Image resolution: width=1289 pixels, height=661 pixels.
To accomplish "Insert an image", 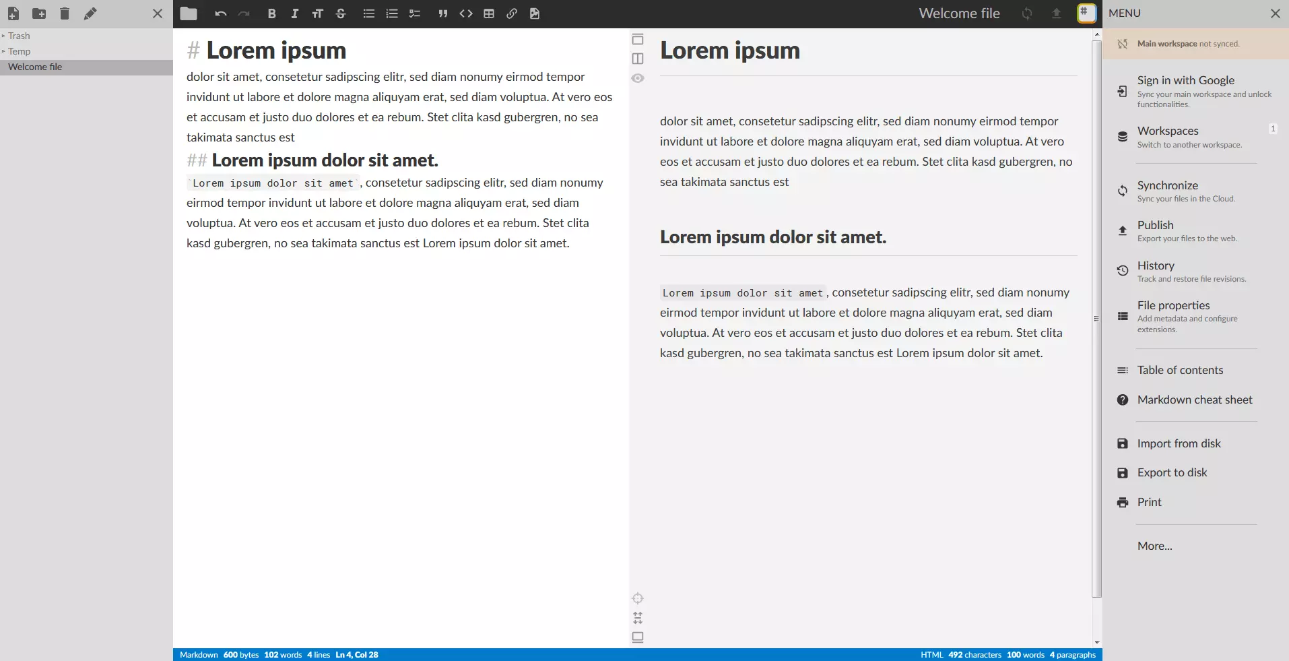I will click(535, 13).
